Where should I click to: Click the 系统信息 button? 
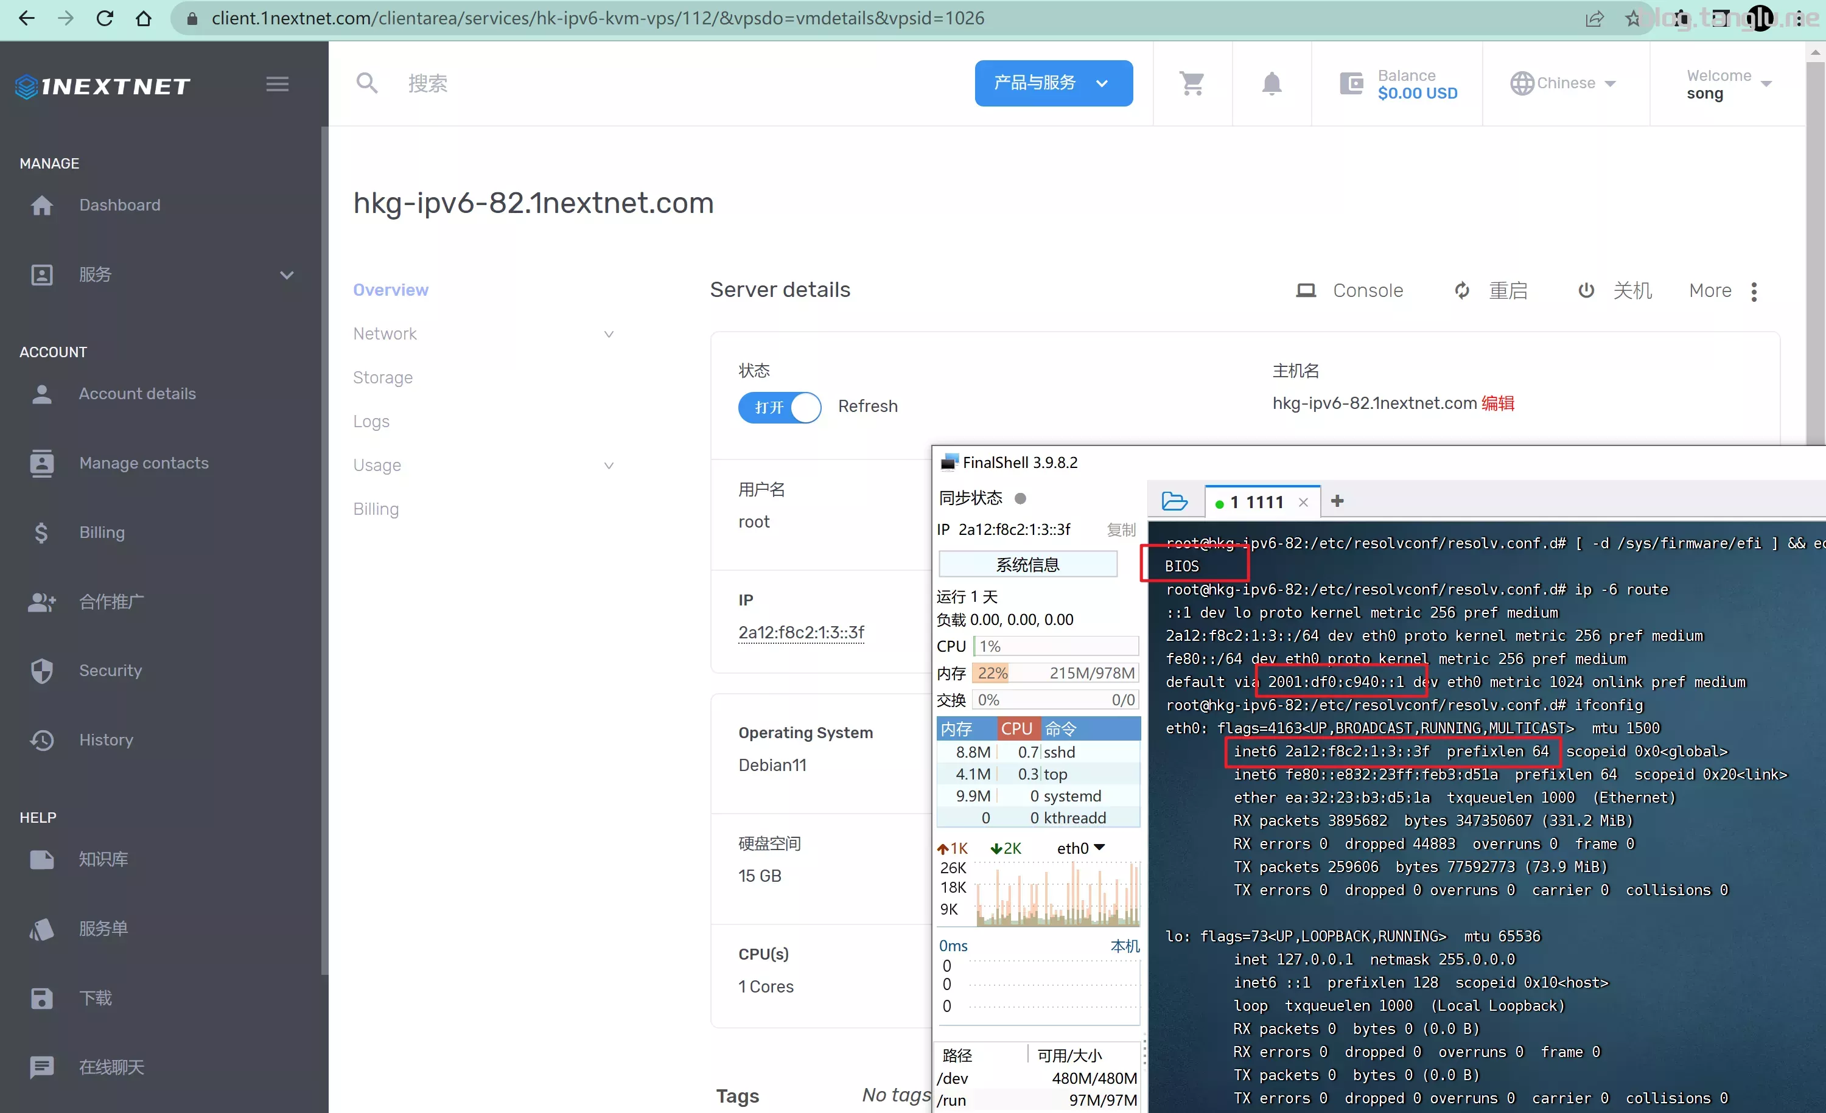pos(1027,565)
